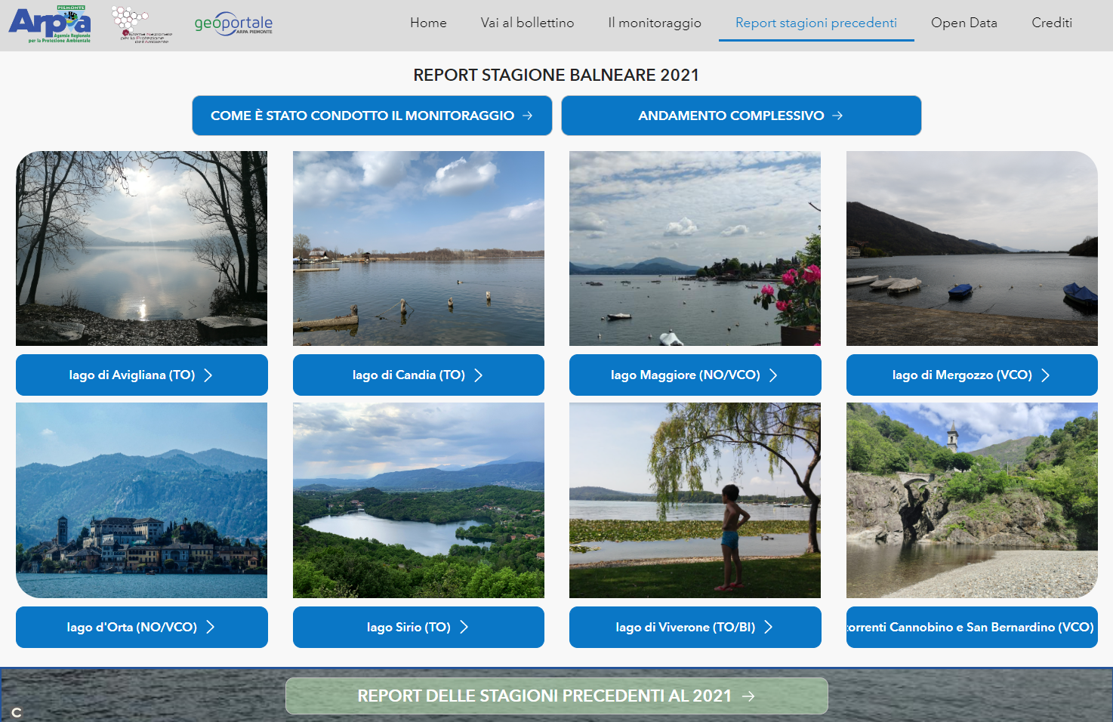Open Vai al bollettino page
Viewport: 1113px width, 722px height.
point(527,23)
